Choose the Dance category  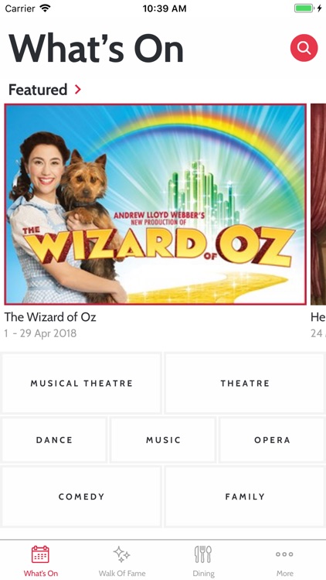click(54, 440)
